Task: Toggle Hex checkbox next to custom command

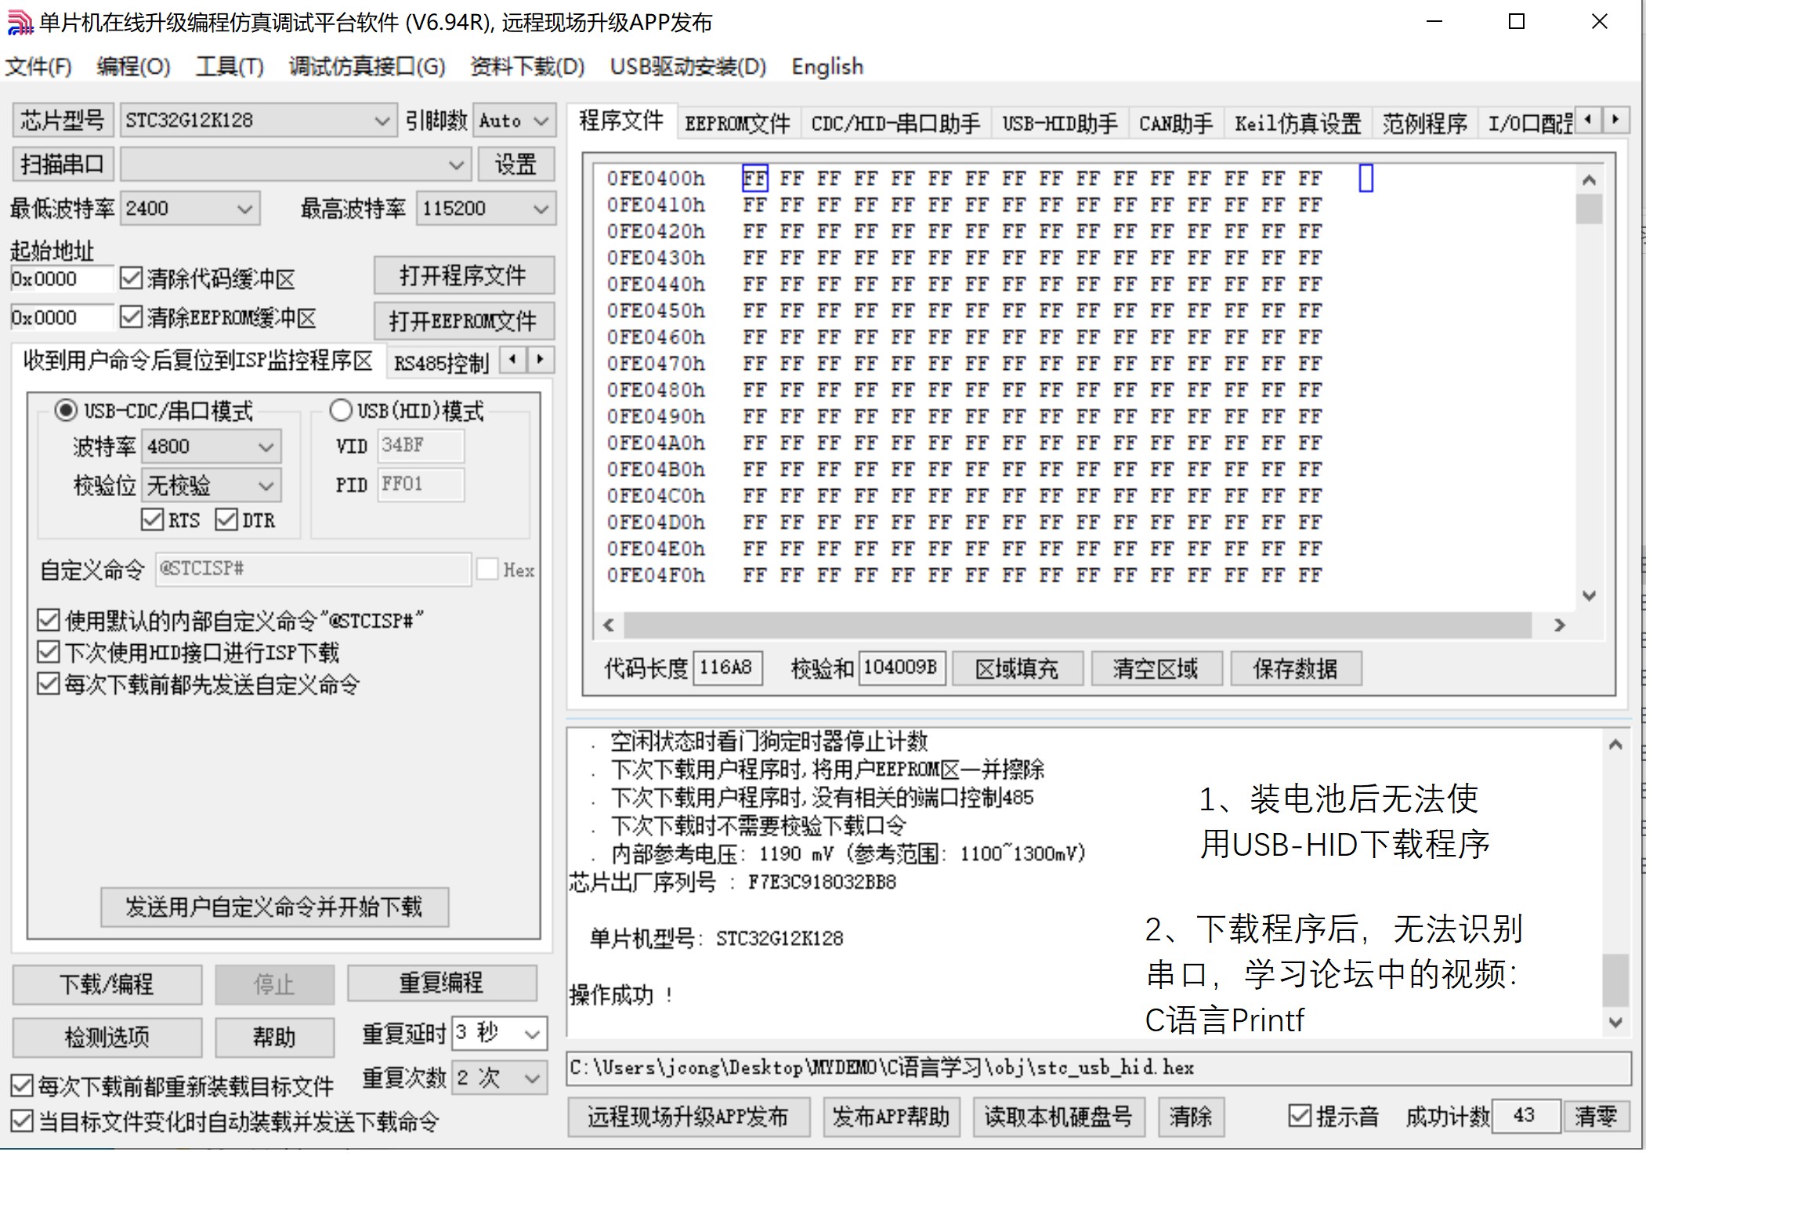Action: point(487,569)
